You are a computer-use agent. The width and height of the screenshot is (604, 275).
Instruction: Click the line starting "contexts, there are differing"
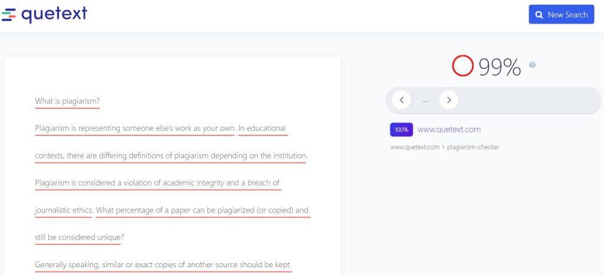click(172, 156)
